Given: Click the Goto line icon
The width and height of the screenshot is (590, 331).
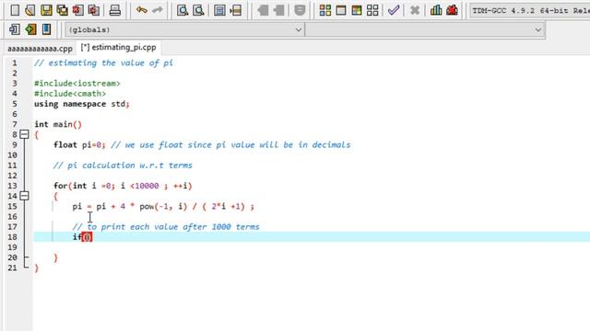Looking at the screenshot, I should click(236, 10).
